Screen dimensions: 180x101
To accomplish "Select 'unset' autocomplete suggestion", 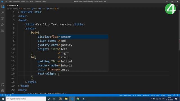I will [x=83, y=70].
